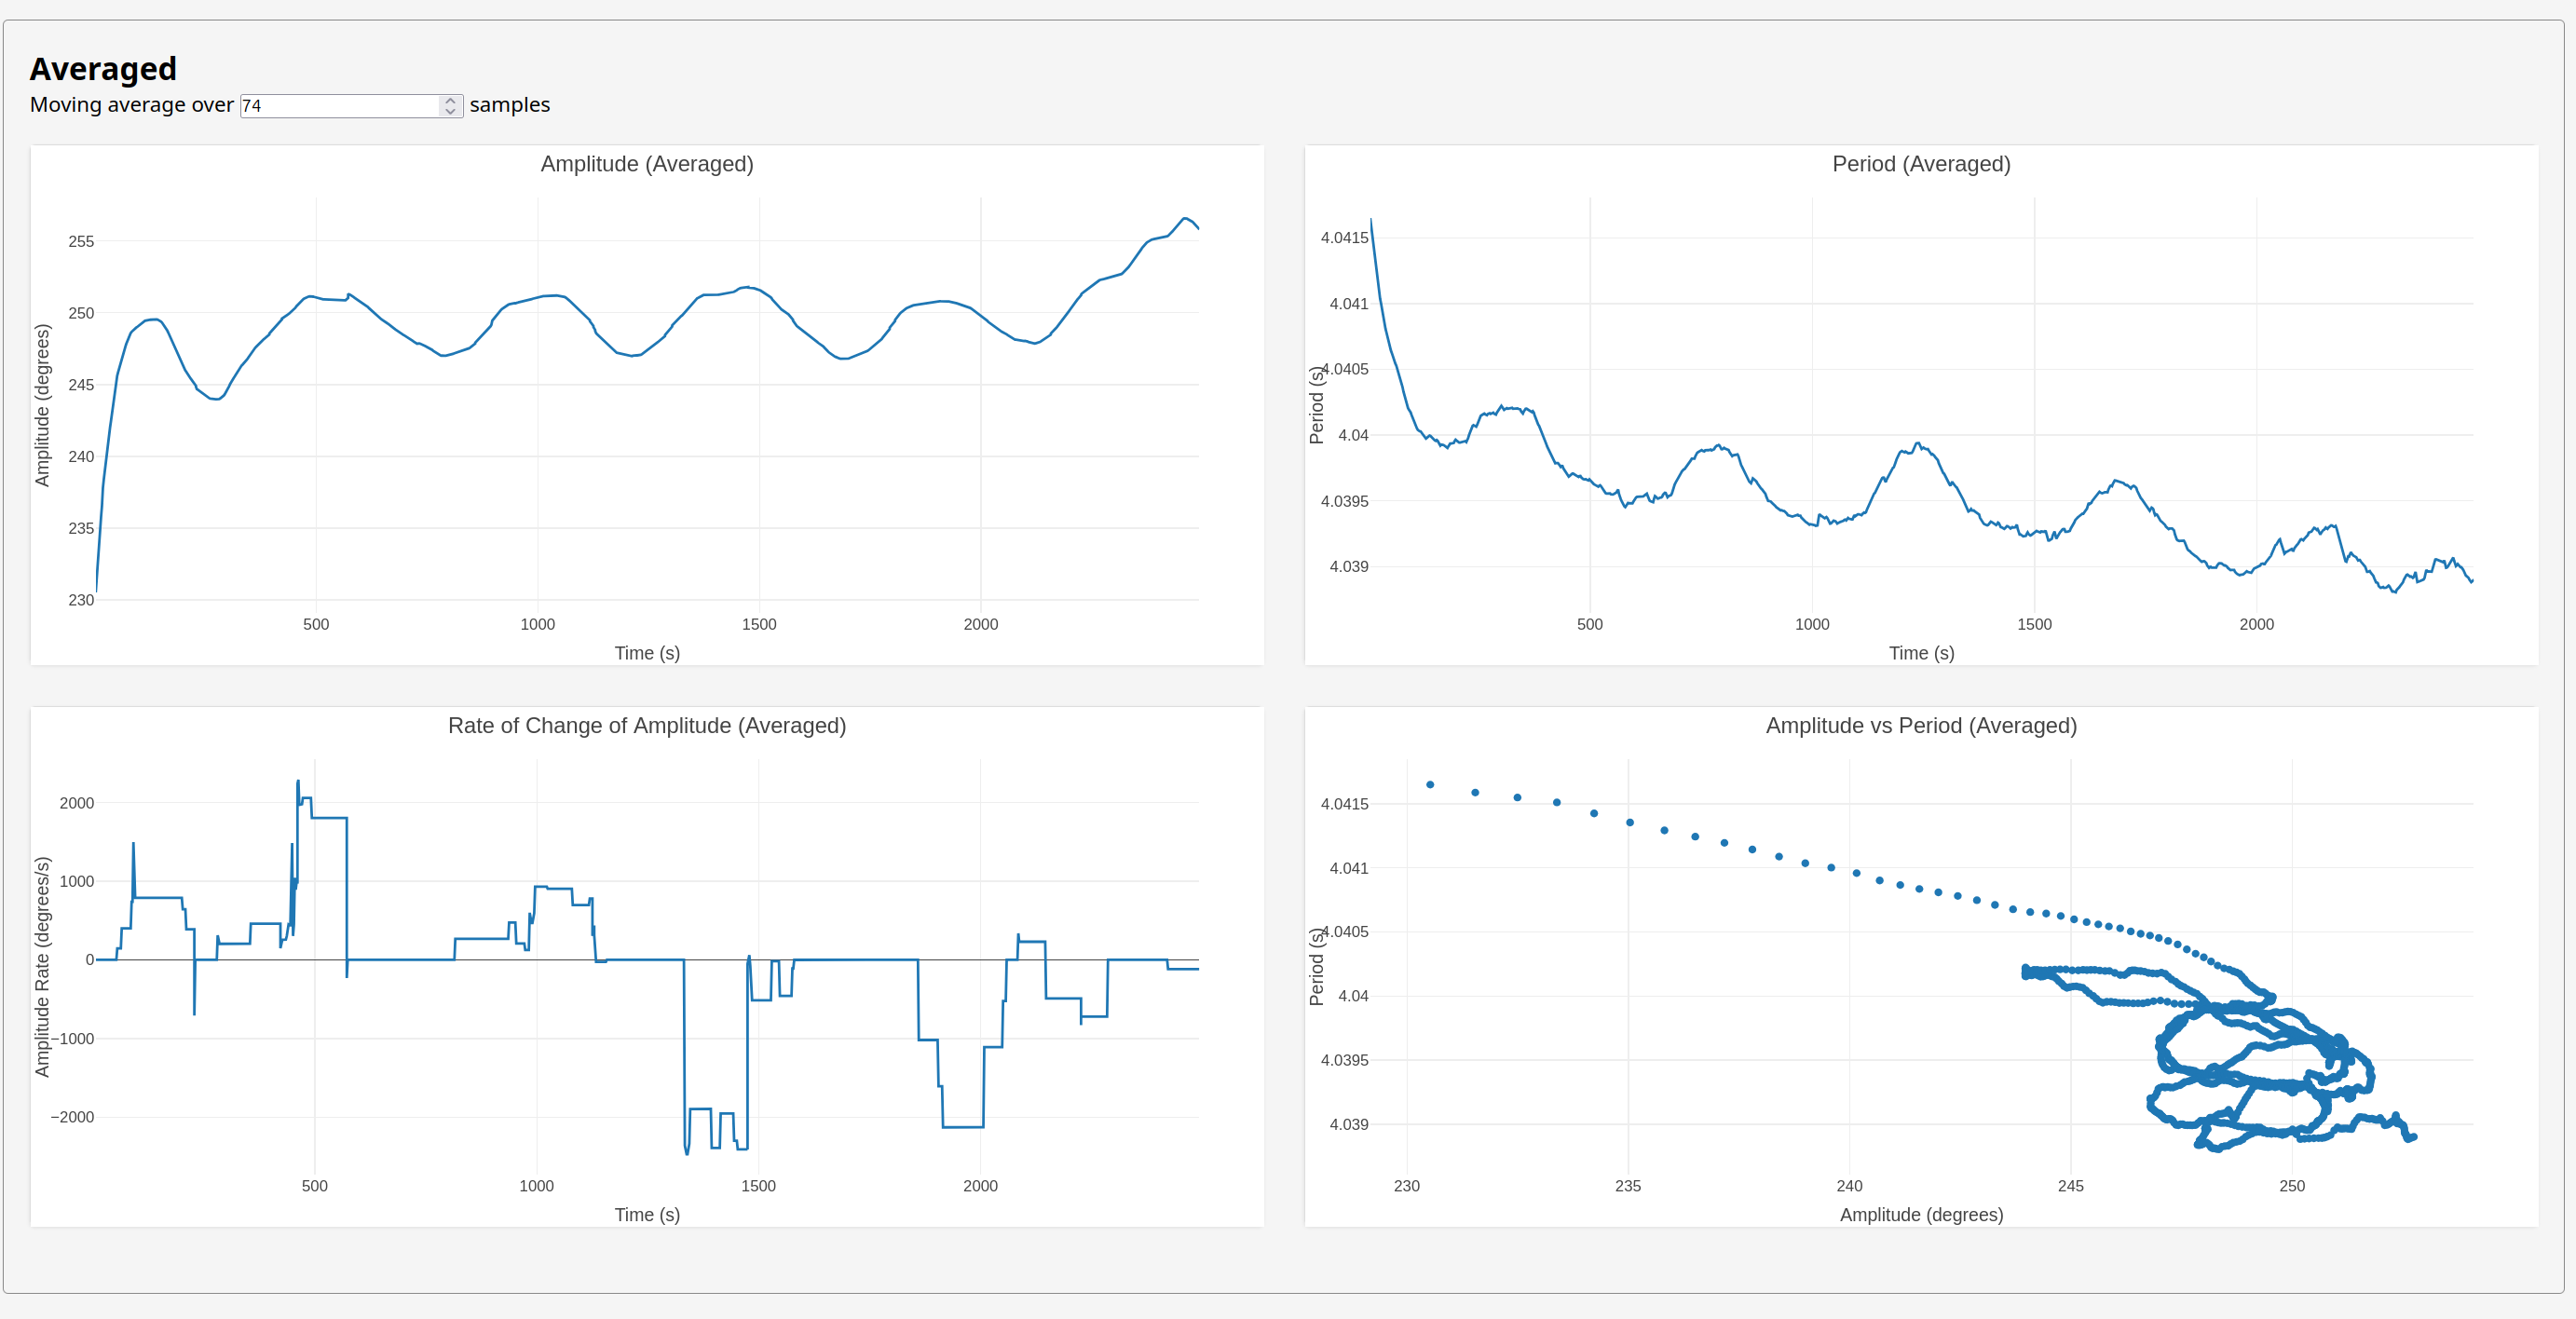Viewport: 2576px width, 1319px height.
Task: Click the 255 tick on Amplitude chart y-axis
Action: click(81, 241)
